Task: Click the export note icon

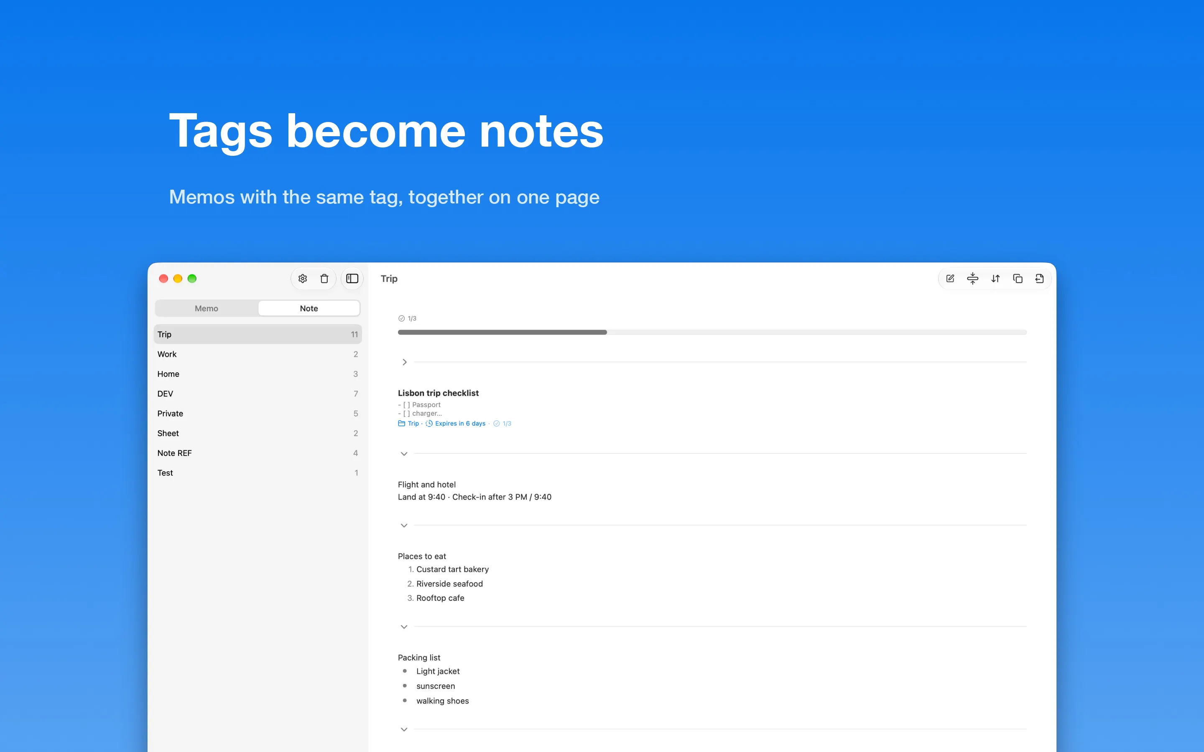Action: (1040, 279)
